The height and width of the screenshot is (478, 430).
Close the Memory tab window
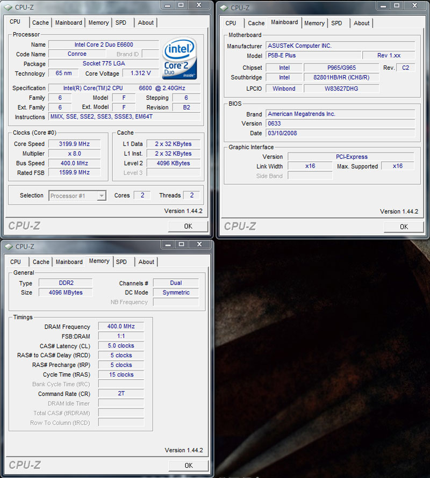tap(199, 244)
